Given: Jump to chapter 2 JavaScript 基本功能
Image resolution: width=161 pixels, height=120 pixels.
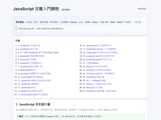Looking at the screenshot, I should point(28,49).
